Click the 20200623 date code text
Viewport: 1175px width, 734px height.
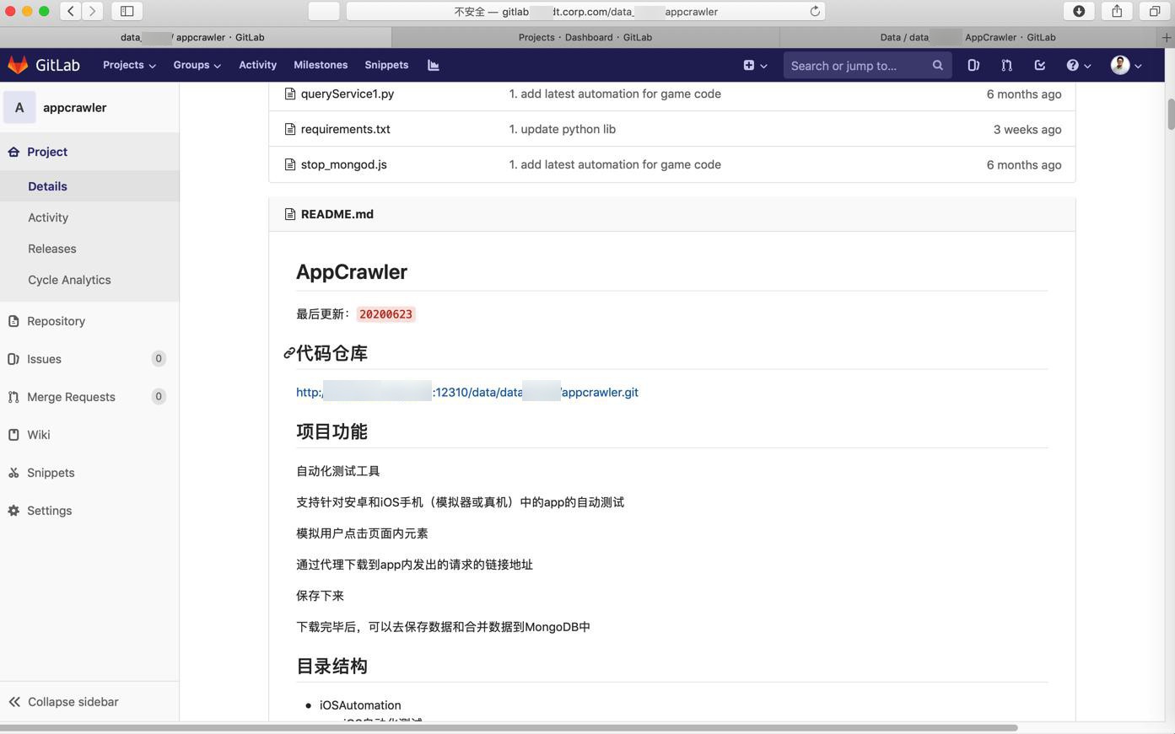pyautogui.click(x=385, y=314)
